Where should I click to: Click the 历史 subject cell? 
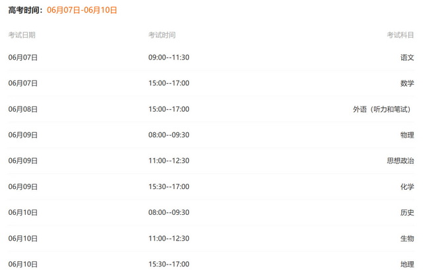click(x=407, y=212)
